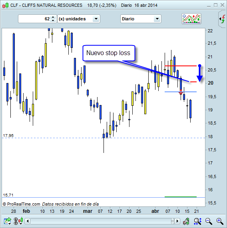Decrease units with the stepper down arrow
Screen dimensions: 227x228
(x=53, y=20)
